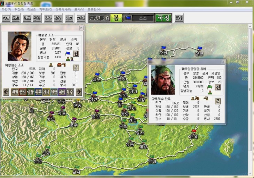The width and height of the screenshot is (254, 178).
Task: Open the 파일(F) menu
Action: [6, 10]
